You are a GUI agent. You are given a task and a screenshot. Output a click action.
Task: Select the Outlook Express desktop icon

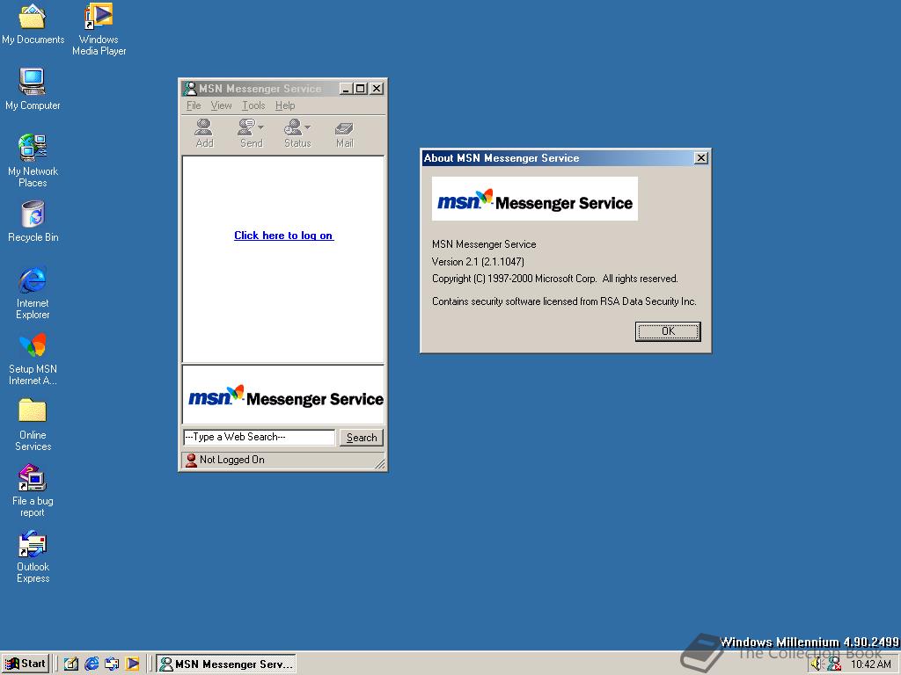click(33, 556)
